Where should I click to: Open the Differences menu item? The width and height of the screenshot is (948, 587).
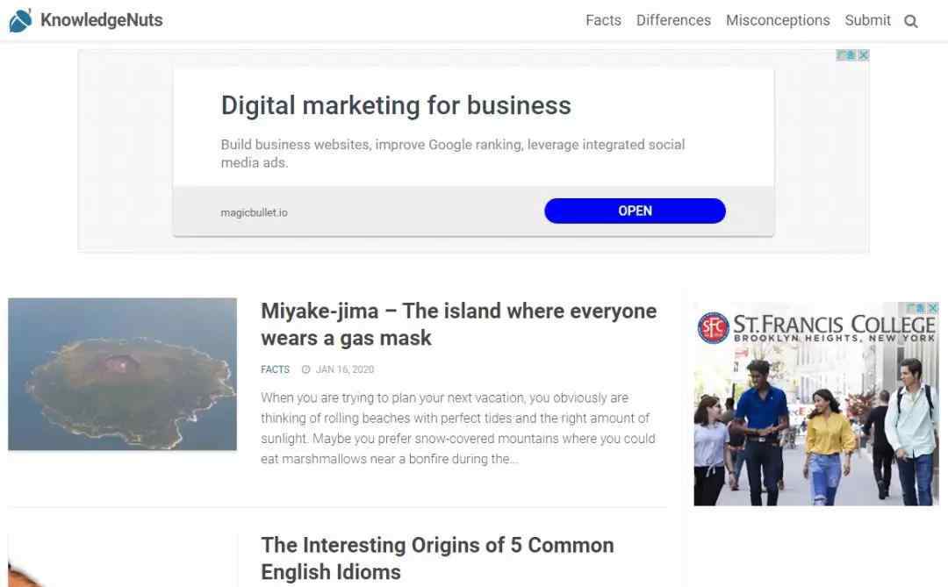[x=673, y=20]
